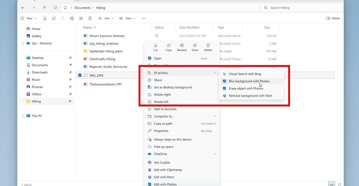Expand the This PC tree node
Viewport: 359px width, 186px height.
point(23,116)
